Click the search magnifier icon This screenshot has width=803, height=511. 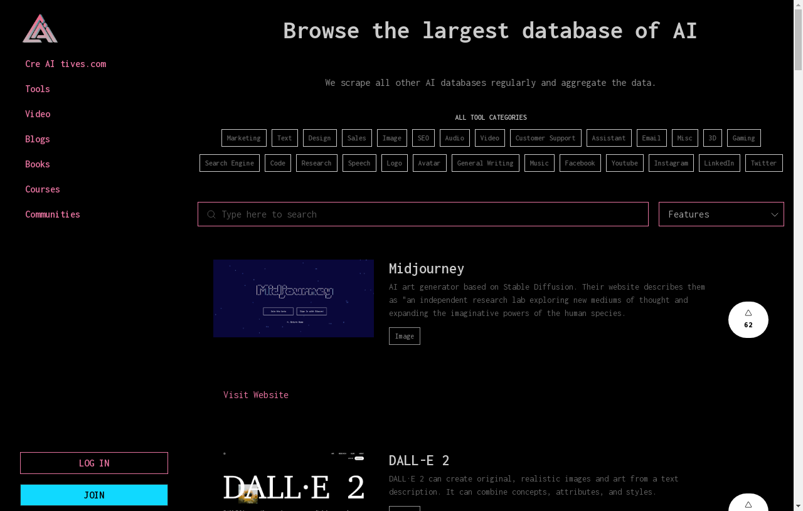click(x=211, y=214)
